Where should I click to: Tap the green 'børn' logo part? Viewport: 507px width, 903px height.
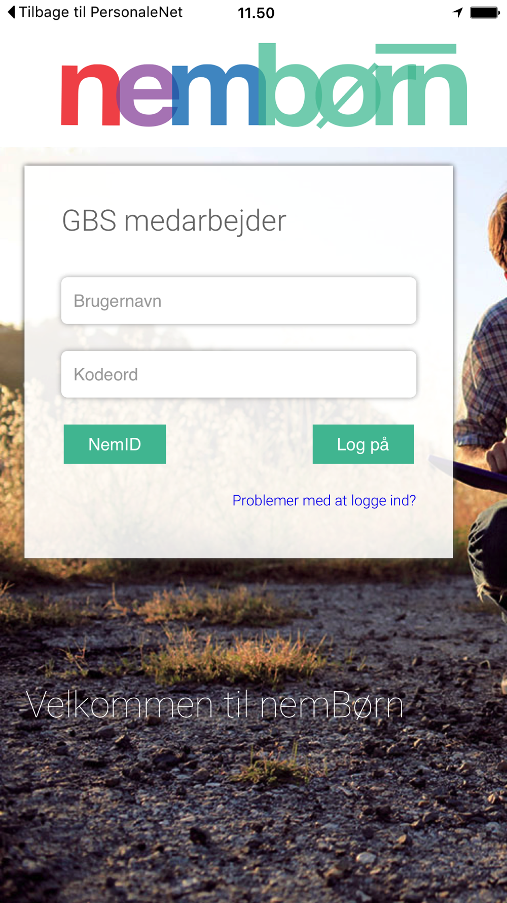click(363, 85)
